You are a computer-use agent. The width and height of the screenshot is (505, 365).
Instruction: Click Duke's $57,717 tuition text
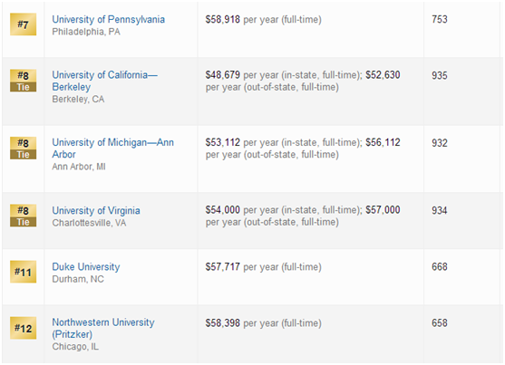(x=222, y=267)
